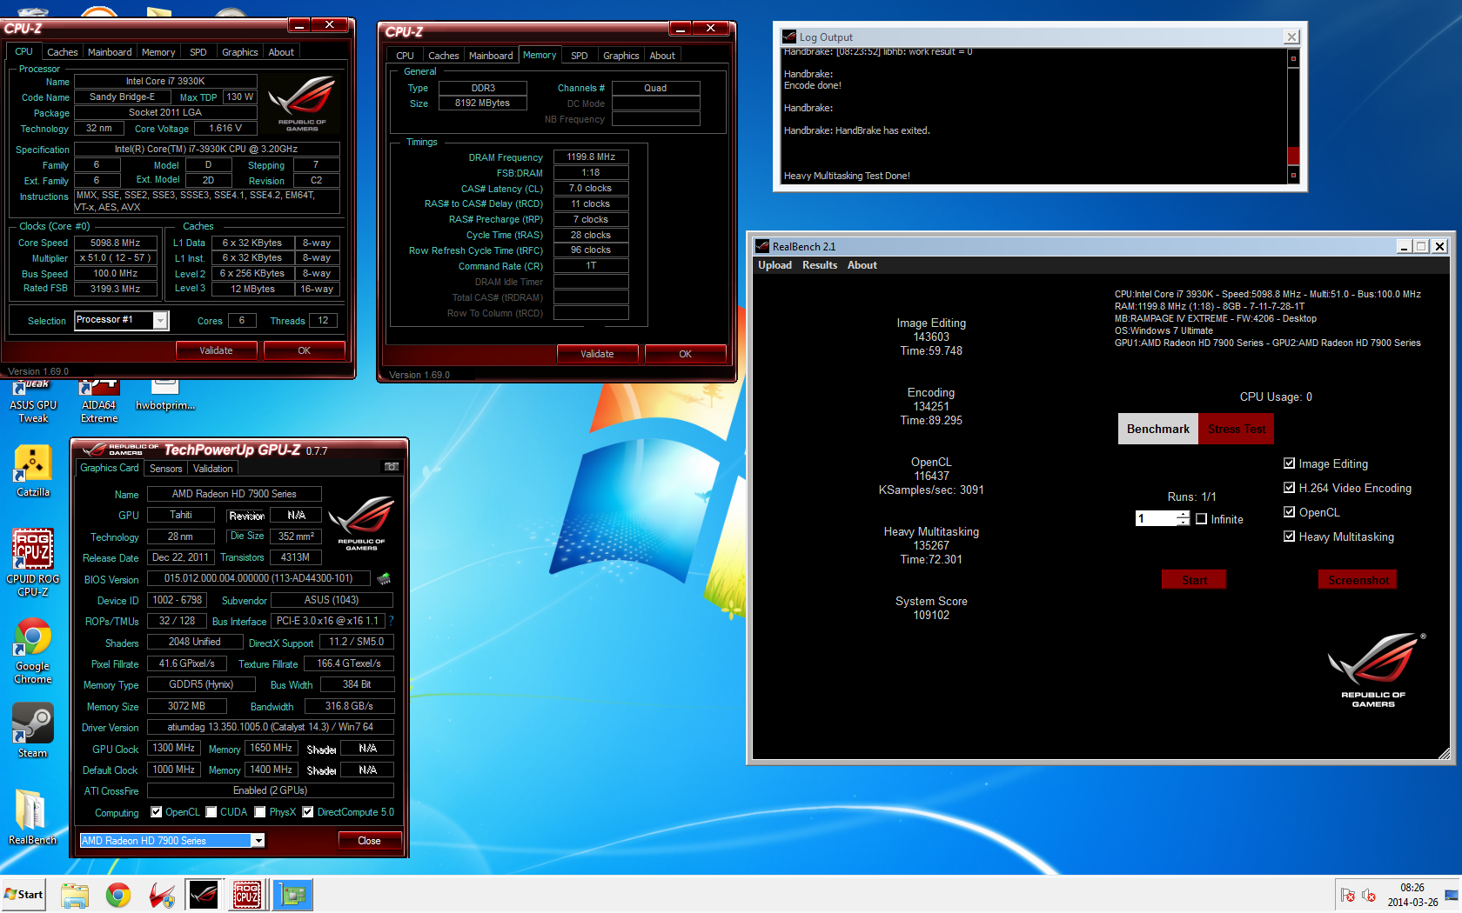This screenshot has width=1462, height=913.
Task: Click the Chrome icon in the taskbar
Action: [118, 895]
